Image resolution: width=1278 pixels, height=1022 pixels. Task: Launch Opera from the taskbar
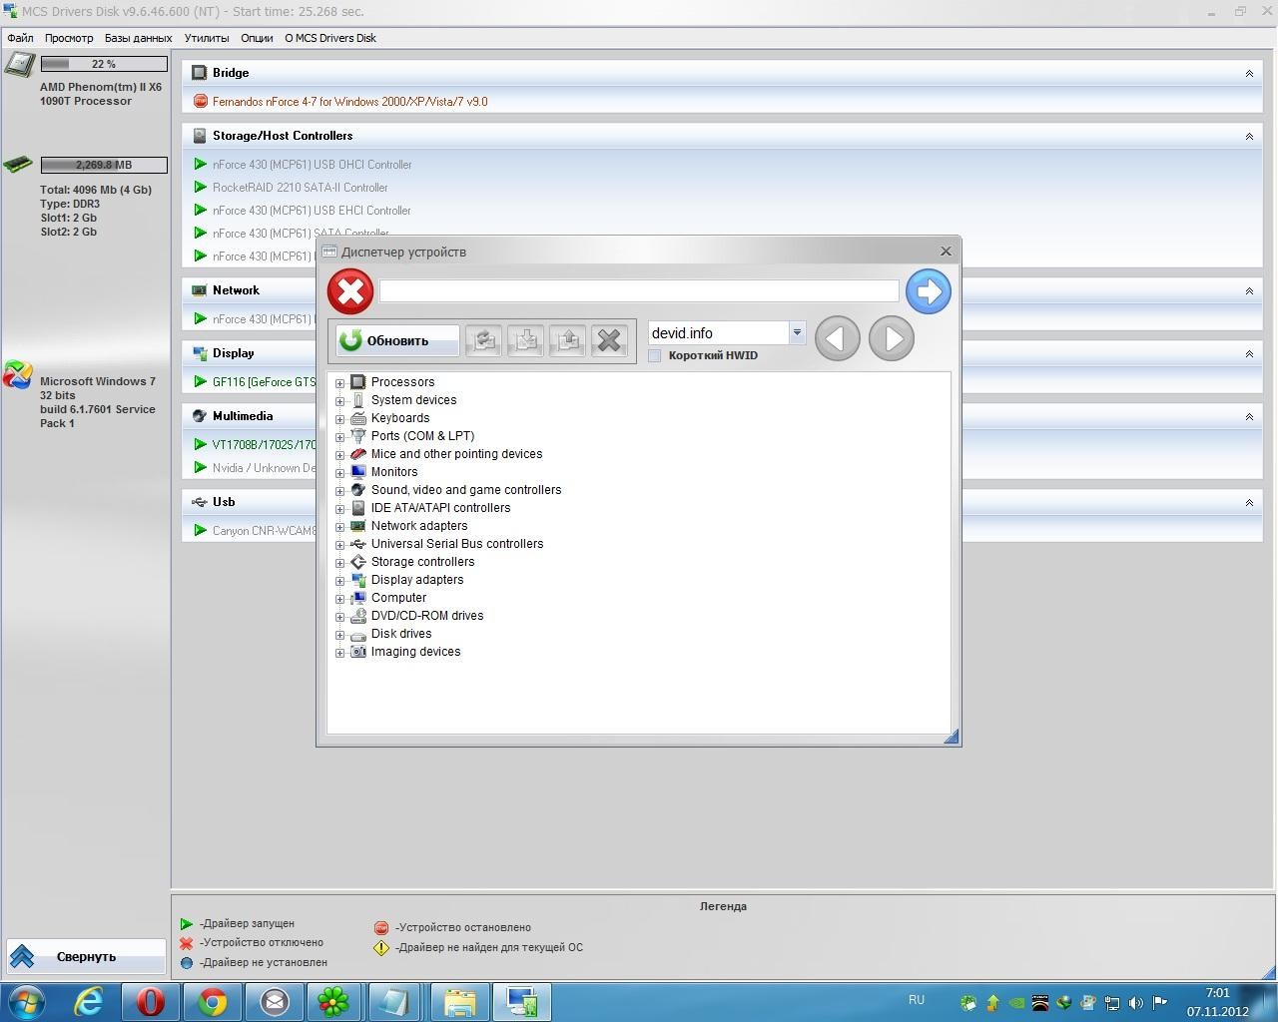(151, 1001)
